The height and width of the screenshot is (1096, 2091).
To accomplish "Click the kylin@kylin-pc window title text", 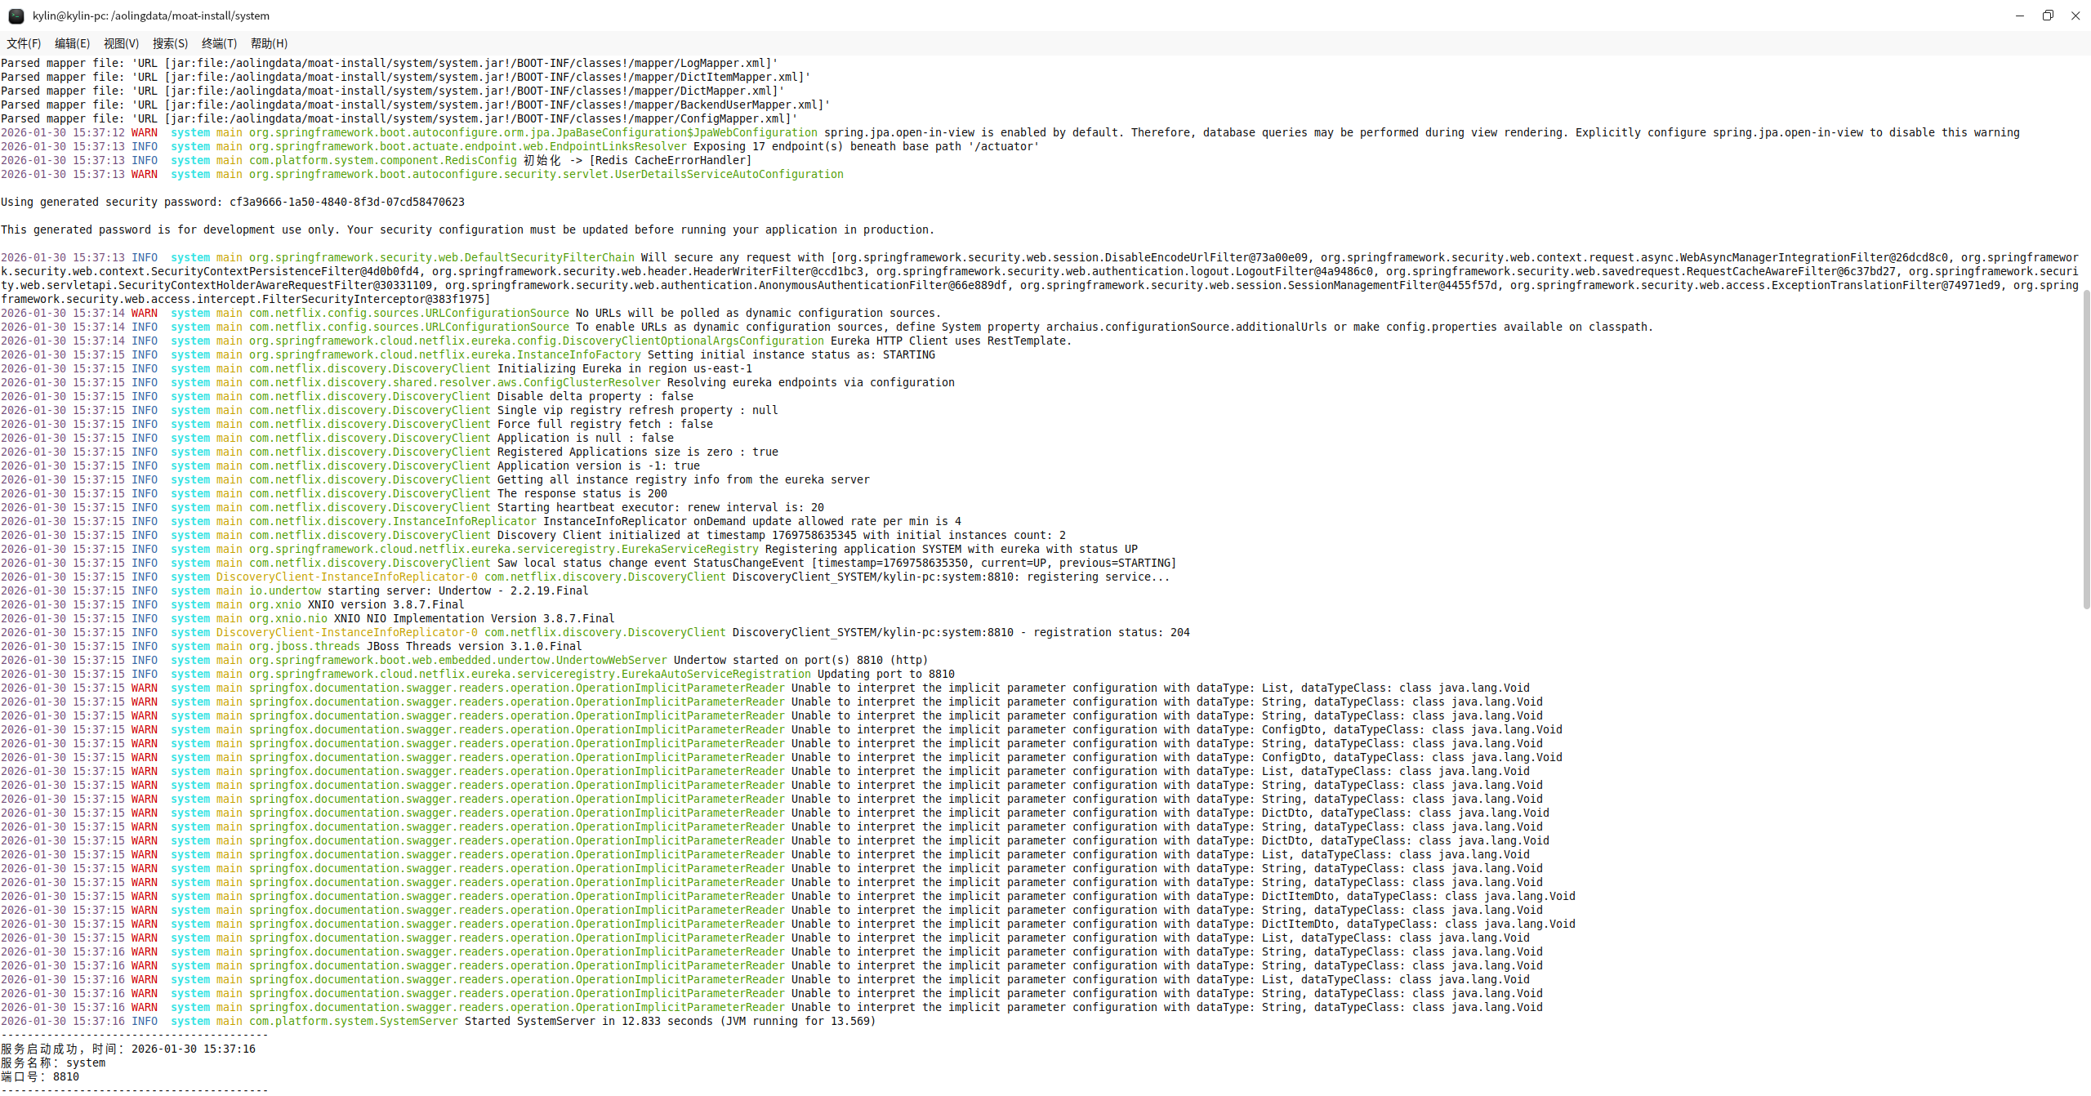I will click(151, 16).
